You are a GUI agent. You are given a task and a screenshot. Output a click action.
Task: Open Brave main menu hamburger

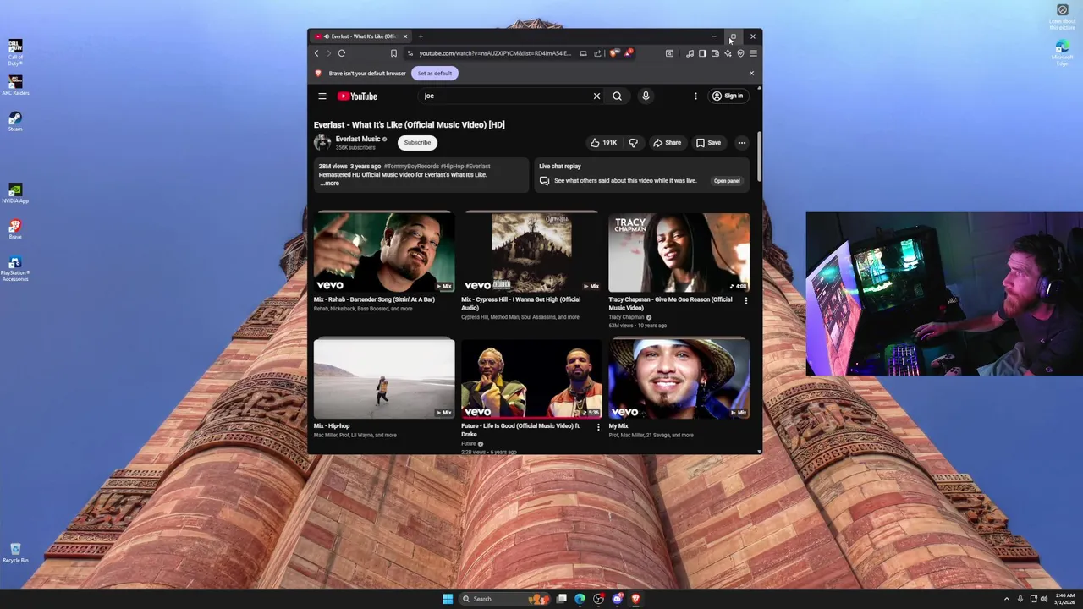point(753,53)
